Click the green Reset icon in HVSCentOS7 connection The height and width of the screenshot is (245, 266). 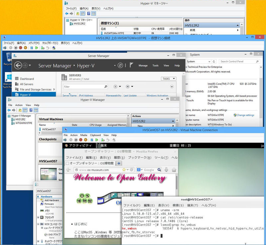[x=97, y=140]
